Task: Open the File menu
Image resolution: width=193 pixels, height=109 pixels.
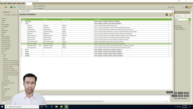Action: pos(1,3)
